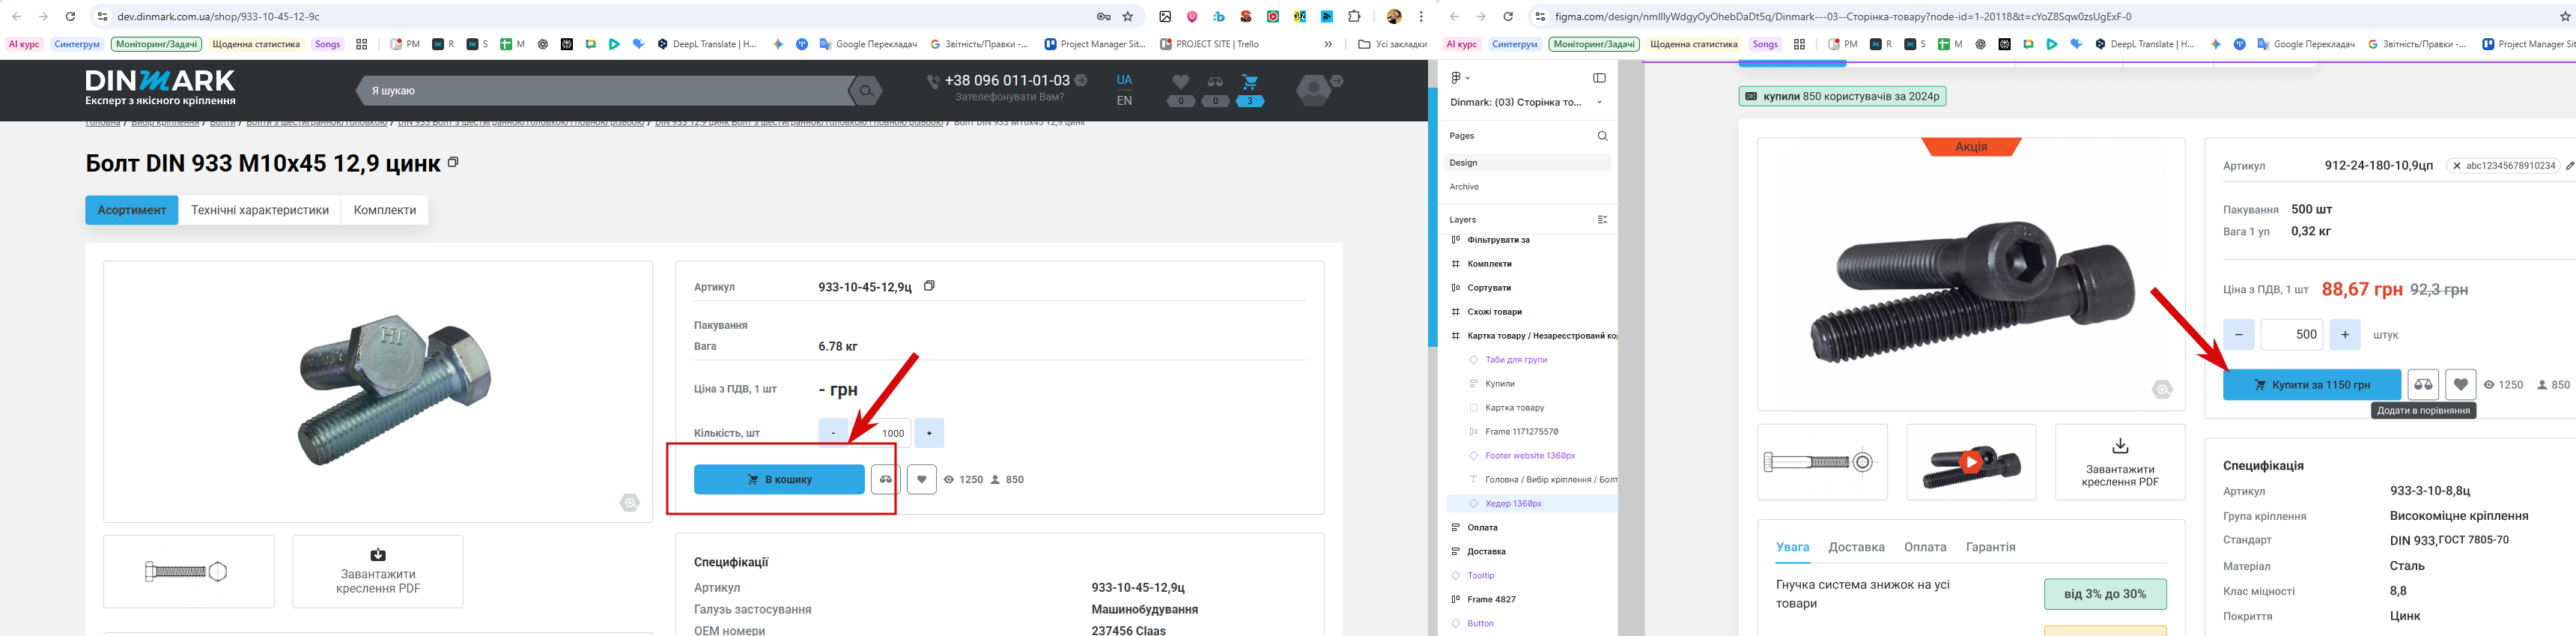
Task: Open the favorites heart icon in Dinmark header
Action: pyautogui.click(x=1181, y=82)
